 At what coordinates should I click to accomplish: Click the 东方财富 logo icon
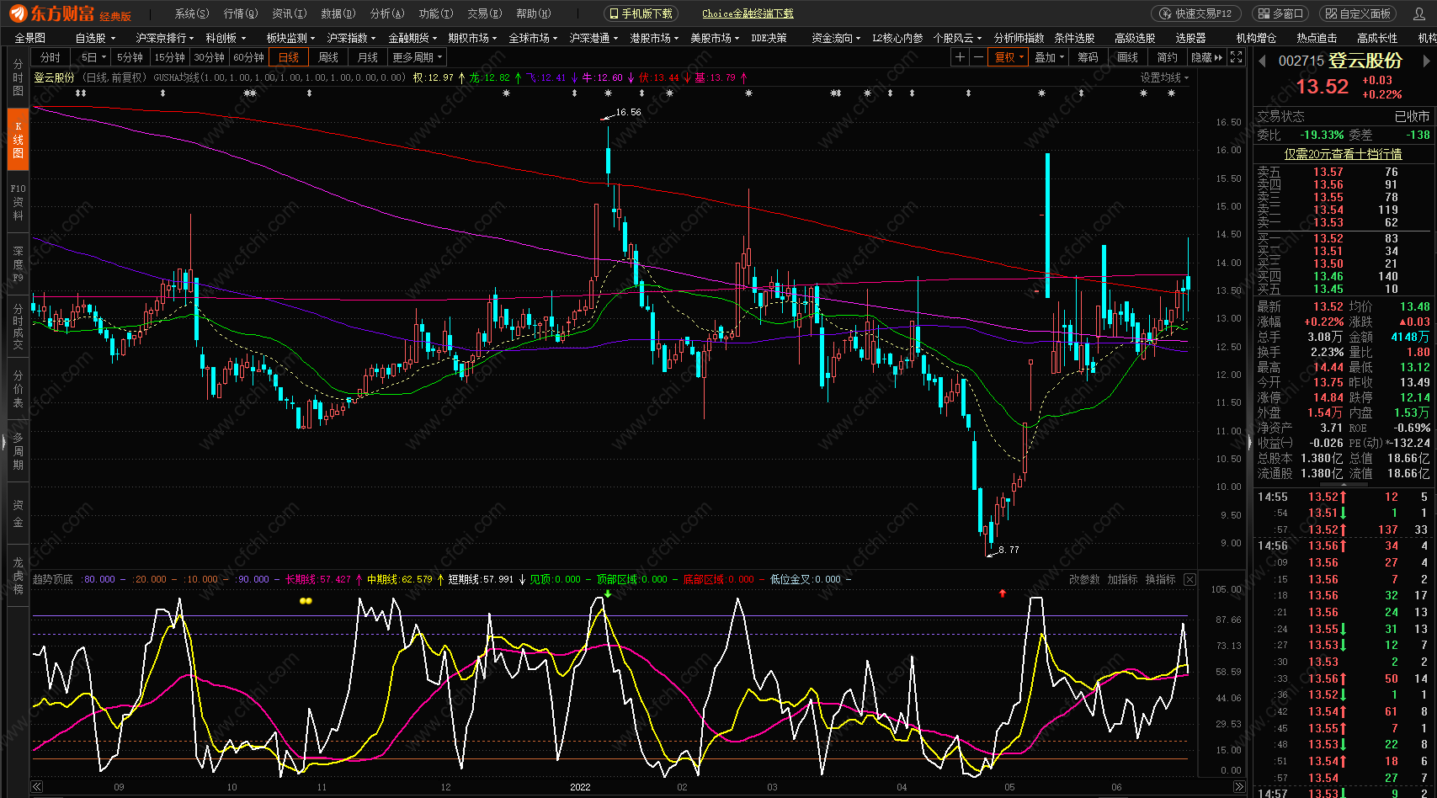pos(19,13)
